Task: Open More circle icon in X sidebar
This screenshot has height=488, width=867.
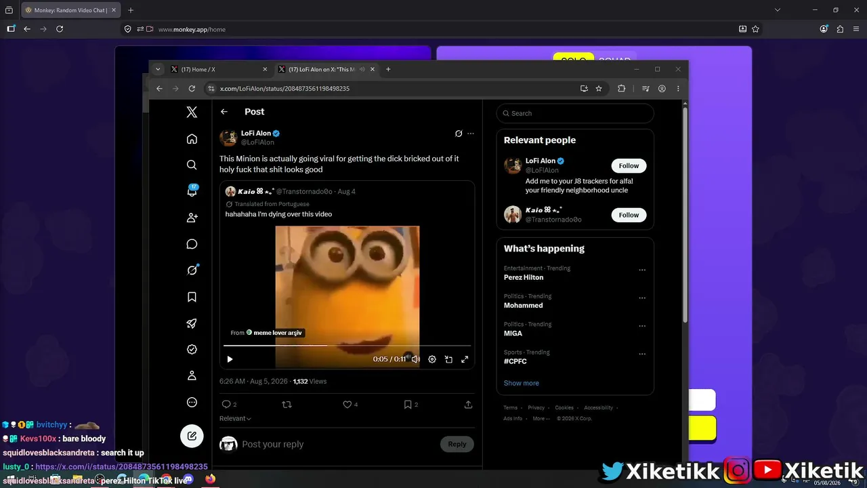Action: click(x=192, y=402)
